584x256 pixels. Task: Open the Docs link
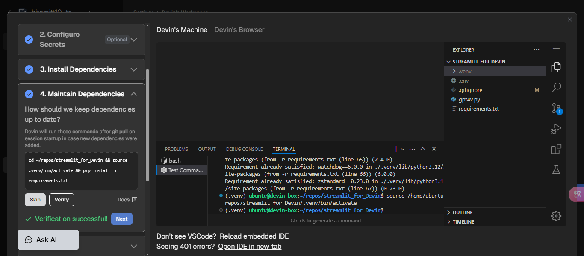124,199
